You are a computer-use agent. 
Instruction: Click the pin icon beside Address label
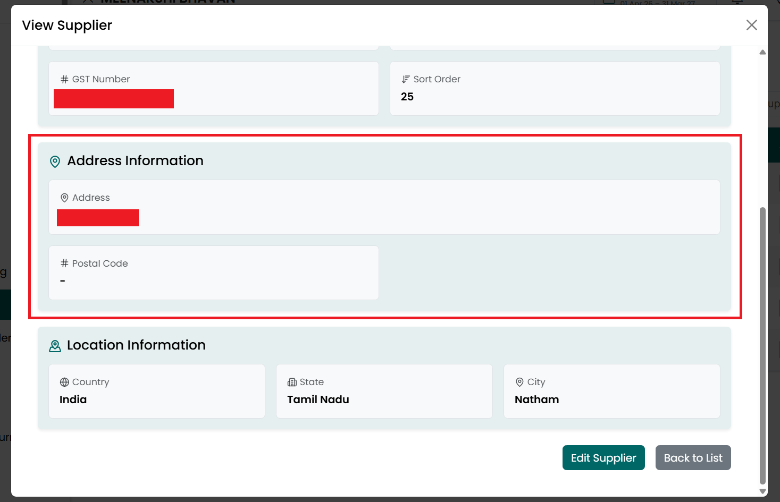pyautogui.click(x=64, y=198)
